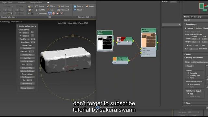This screenshot has height=117, width=208.
Task: Select Summed Area filtering radio button
Action: click(x=188, y=76)
